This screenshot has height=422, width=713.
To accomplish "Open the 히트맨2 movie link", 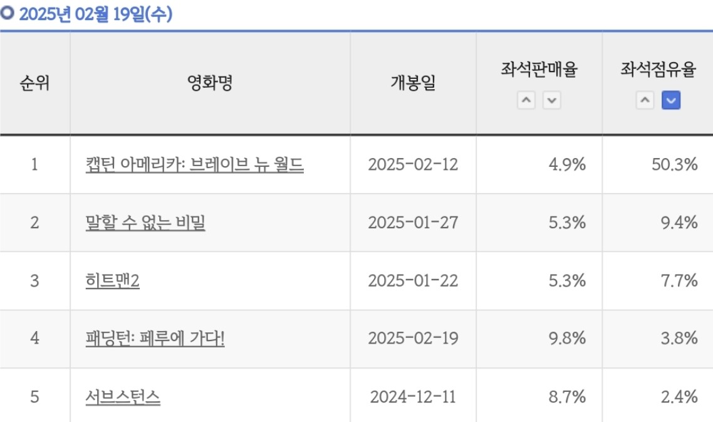I will pyautogui.click(x=112, y=280).
